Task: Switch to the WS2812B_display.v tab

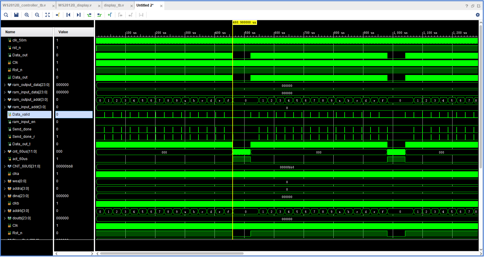Action: [75, 5]
